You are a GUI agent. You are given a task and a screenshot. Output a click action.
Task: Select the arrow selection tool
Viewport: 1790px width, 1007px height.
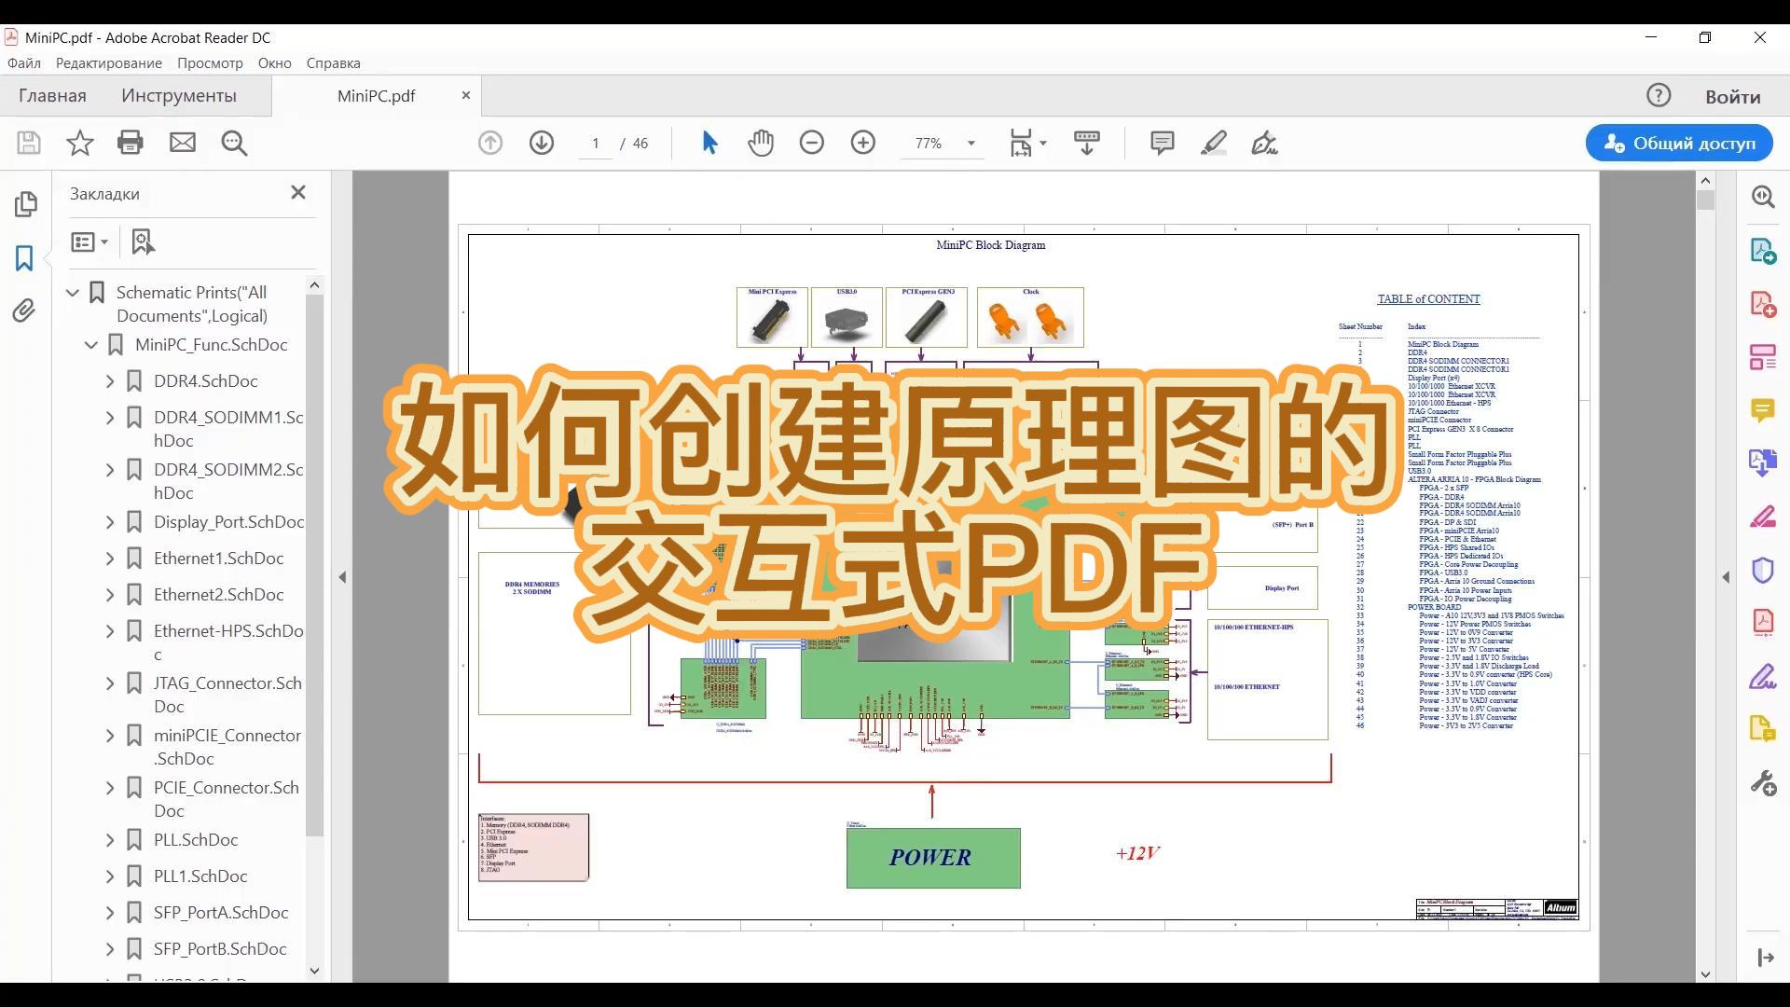click(x=709, y=143)
